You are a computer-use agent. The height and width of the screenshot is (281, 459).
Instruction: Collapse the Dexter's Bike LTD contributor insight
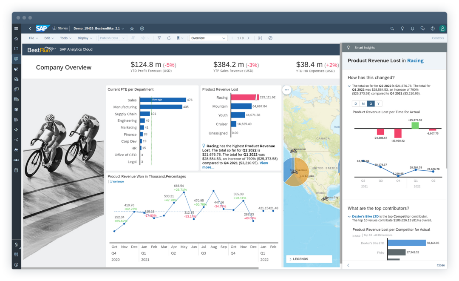(349, 217)
